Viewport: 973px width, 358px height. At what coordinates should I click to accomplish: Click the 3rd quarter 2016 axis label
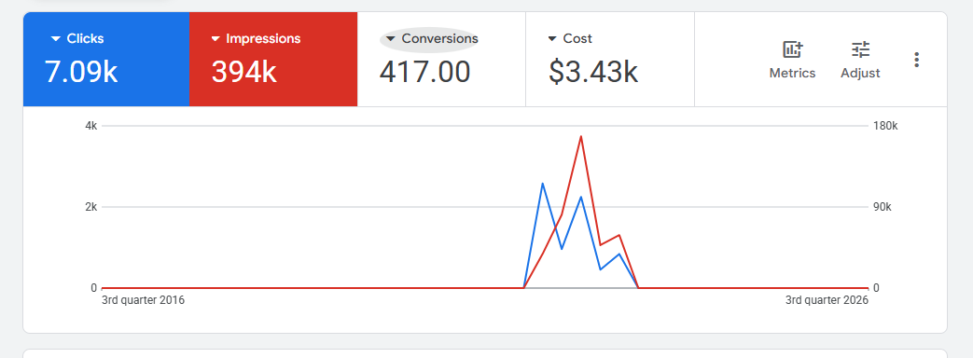tap(144, 300)
